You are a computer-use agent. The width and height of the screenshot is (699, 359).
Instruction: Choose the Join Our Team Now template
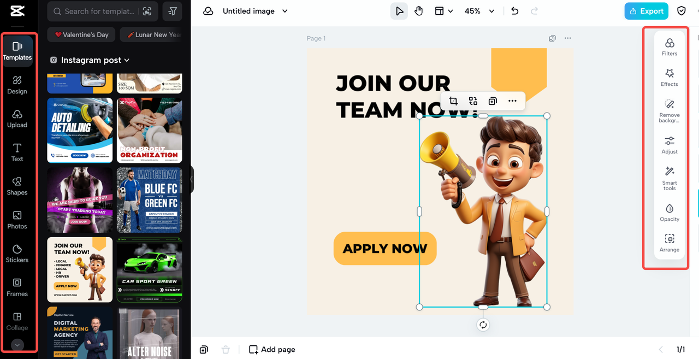pyautogui.click(x=80, y=269)
